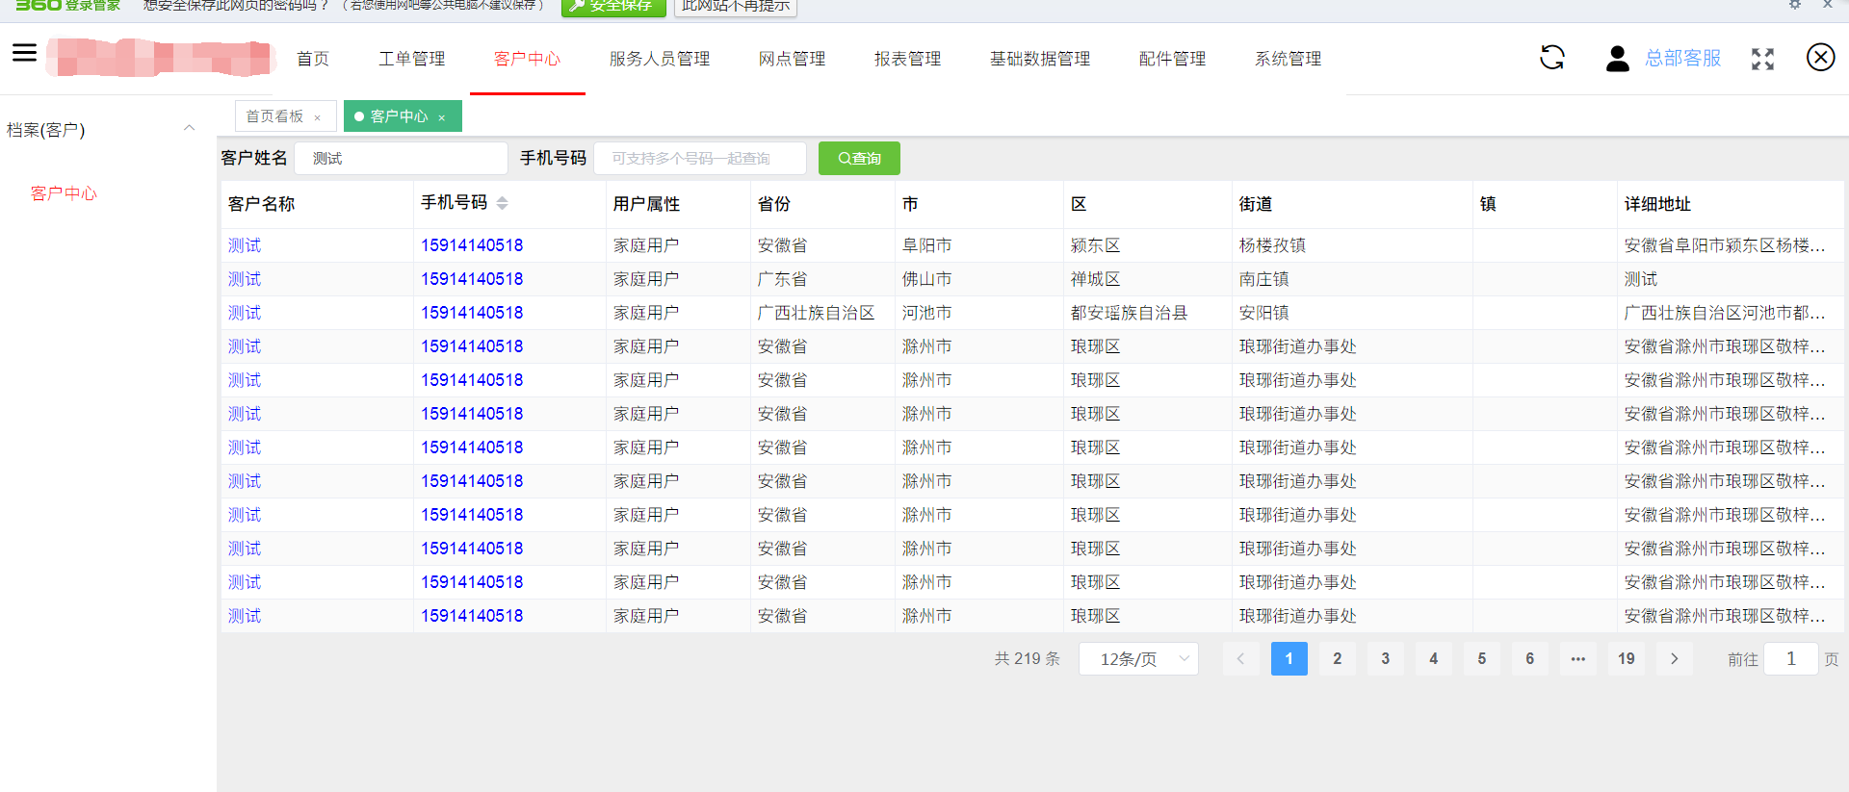Viewport: 1849px width, 792px height.
Task: Go to page 6
Action: pos(1529,658)
